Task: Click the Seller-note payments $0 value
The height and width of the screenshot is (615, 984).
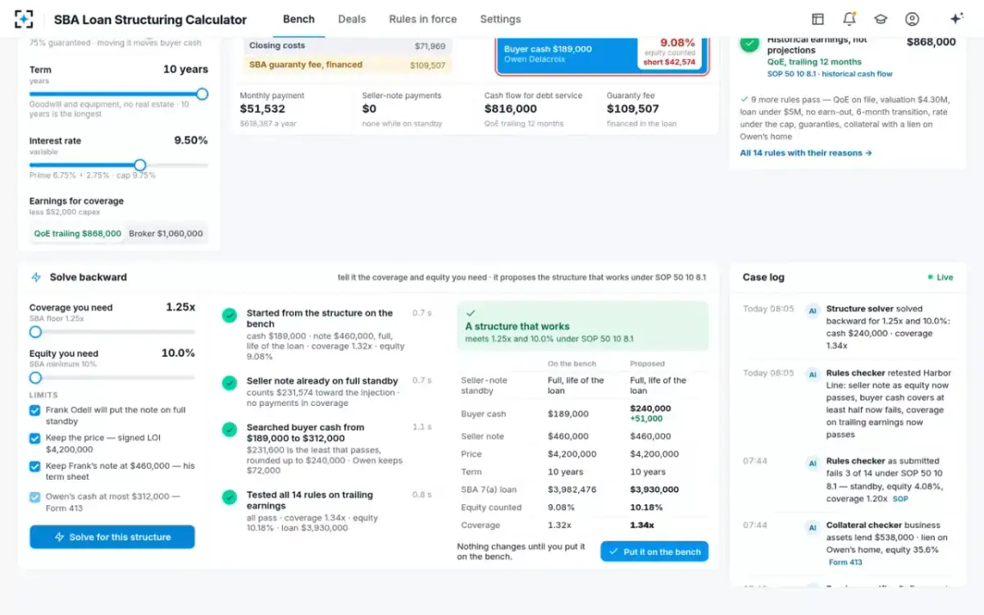Action: click(x=370, y=109)
